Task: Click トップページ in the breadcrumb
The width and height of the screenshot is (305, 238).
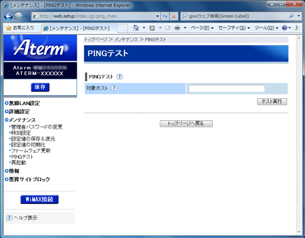Action: tap(96, 40)
